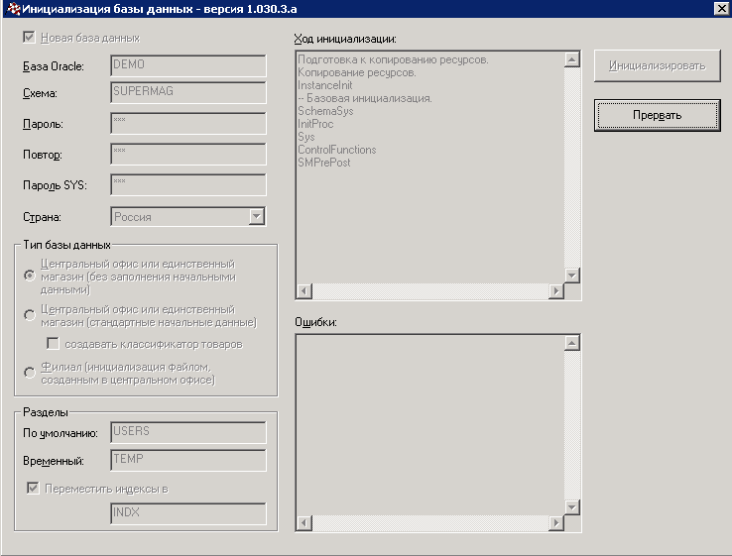Click the 'Схема' field with SUPERMAG
This screenshot has width=732, height=556.
pyautogui.click(x=188, y=92)
